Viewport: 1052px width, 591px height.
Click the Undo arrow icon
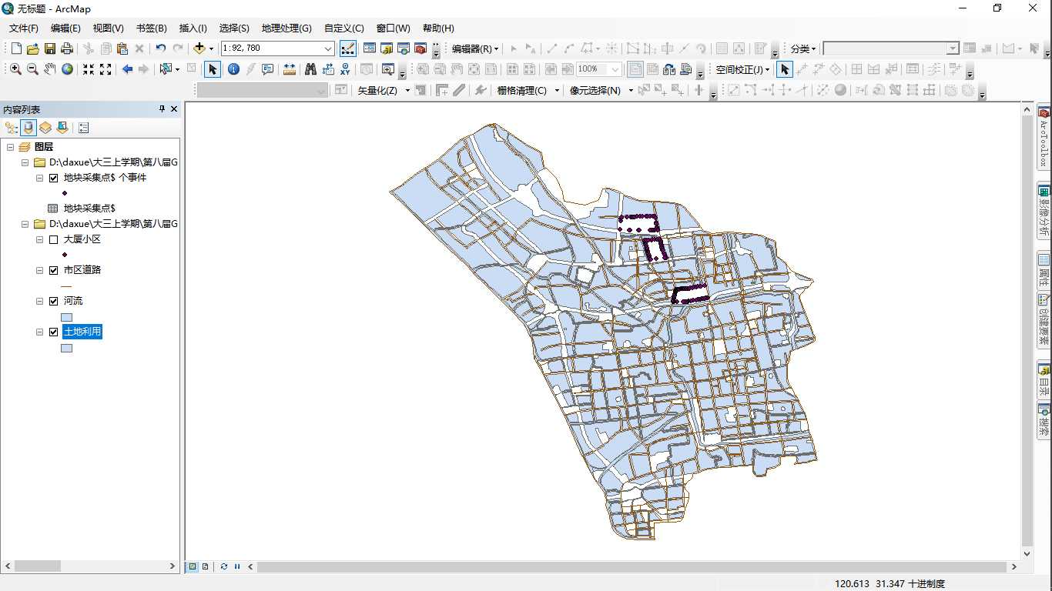click(x=160, y=48)
